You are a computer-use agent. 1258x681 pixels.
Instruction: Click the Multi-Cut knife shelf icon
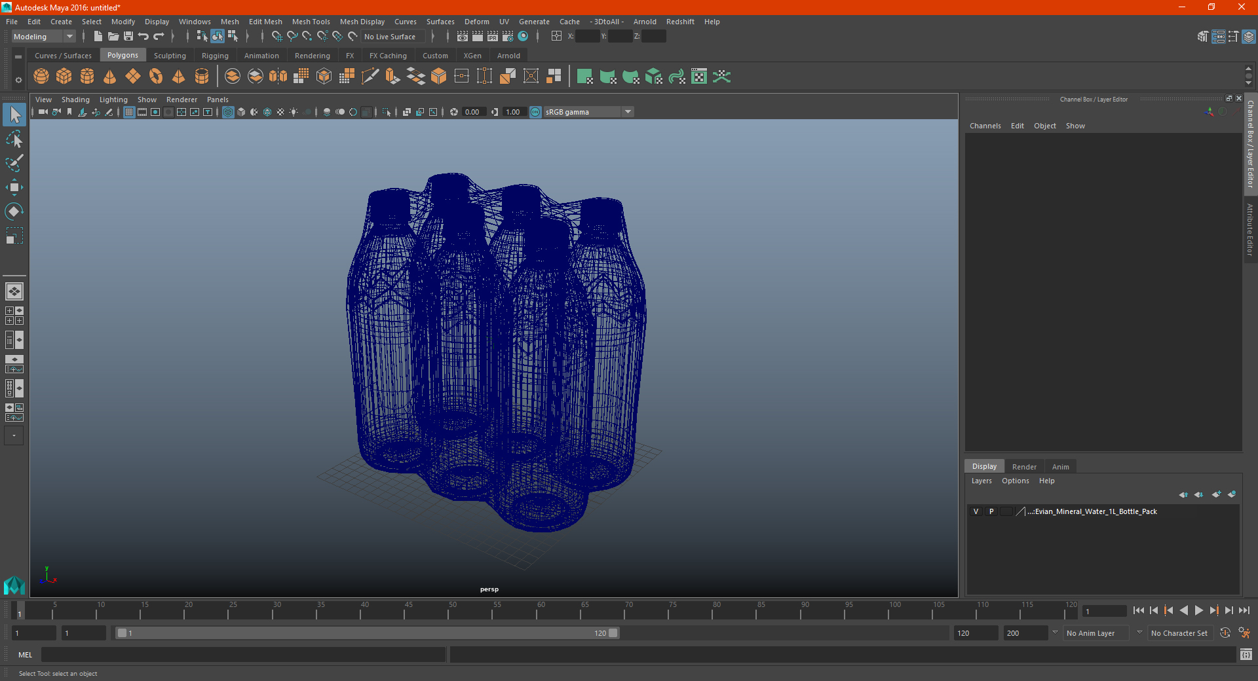coord(370,77)
